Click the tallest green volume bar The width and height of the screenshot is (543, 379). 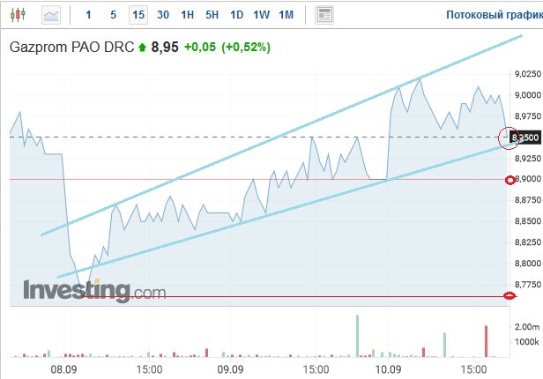click(x=357, y=336)
